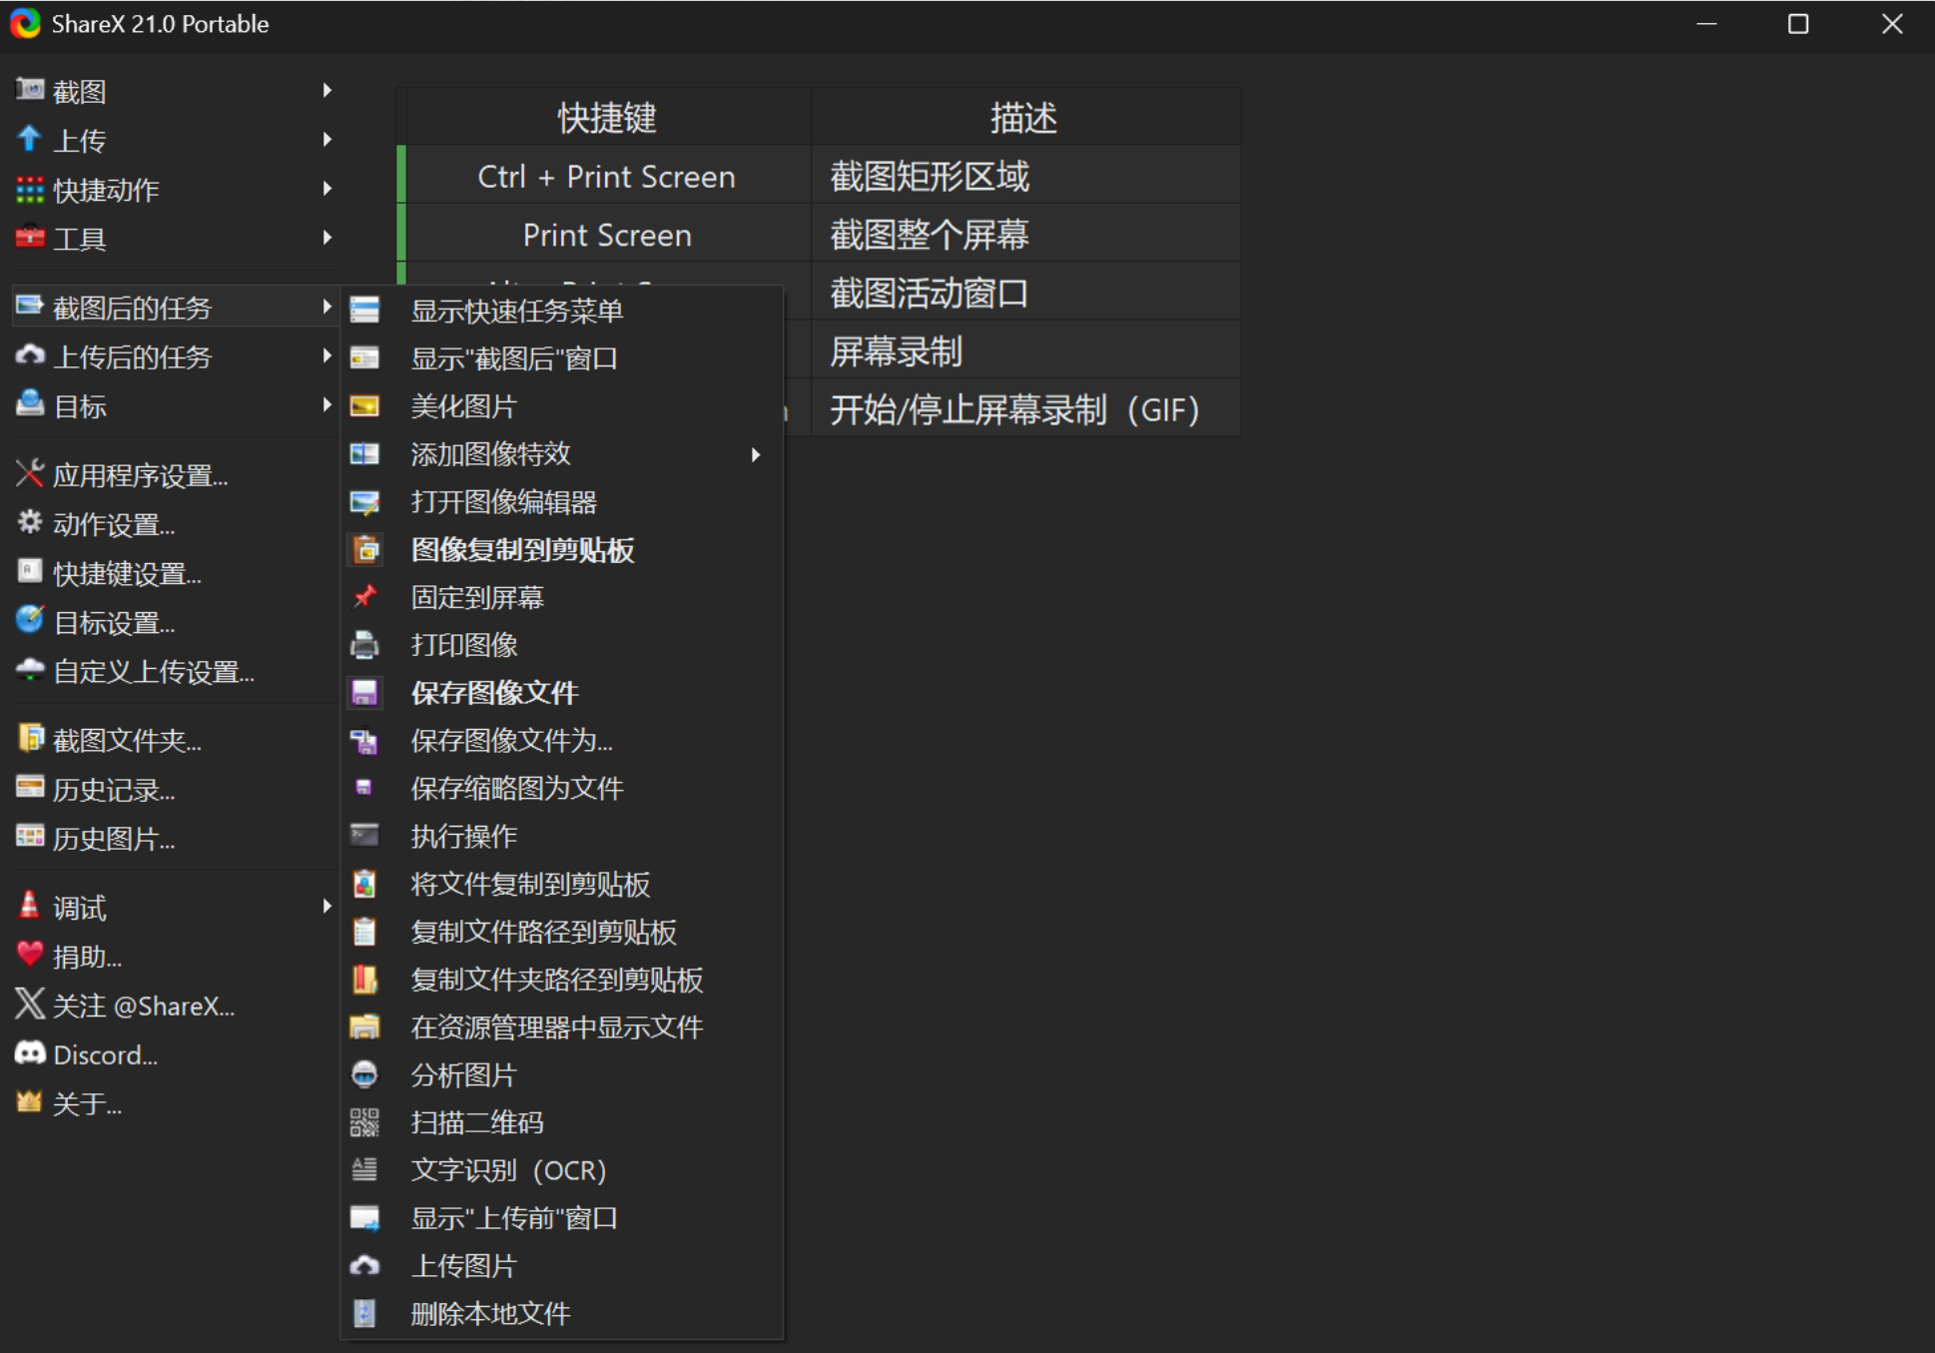The height and width of the screenshot is (1353, 1935).
Task: Click the crown icon next to 关于
Action: (30, 1101)
